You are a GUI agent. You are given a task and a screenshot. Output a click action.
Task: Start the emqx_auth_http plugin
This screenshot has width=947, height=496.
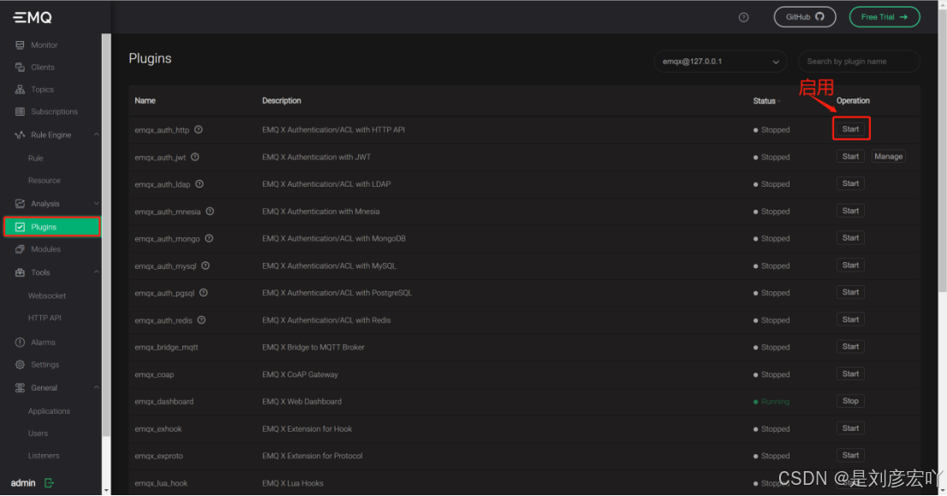click(850, 129)
